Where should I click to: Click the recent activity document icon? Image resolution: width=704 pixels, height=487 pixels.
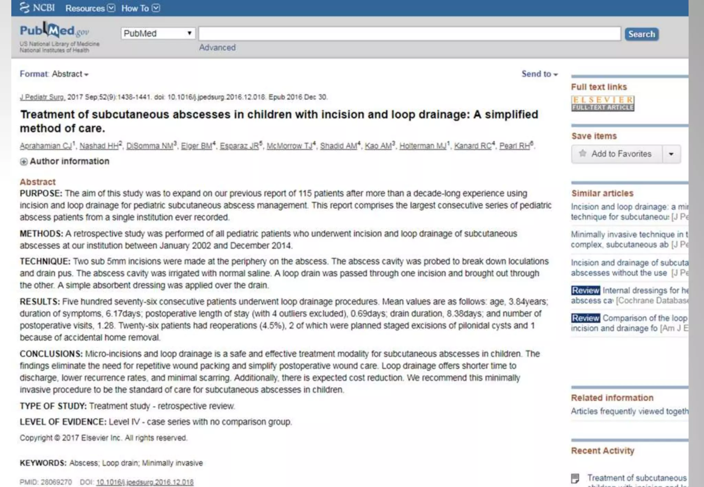[x=575, y=478]
